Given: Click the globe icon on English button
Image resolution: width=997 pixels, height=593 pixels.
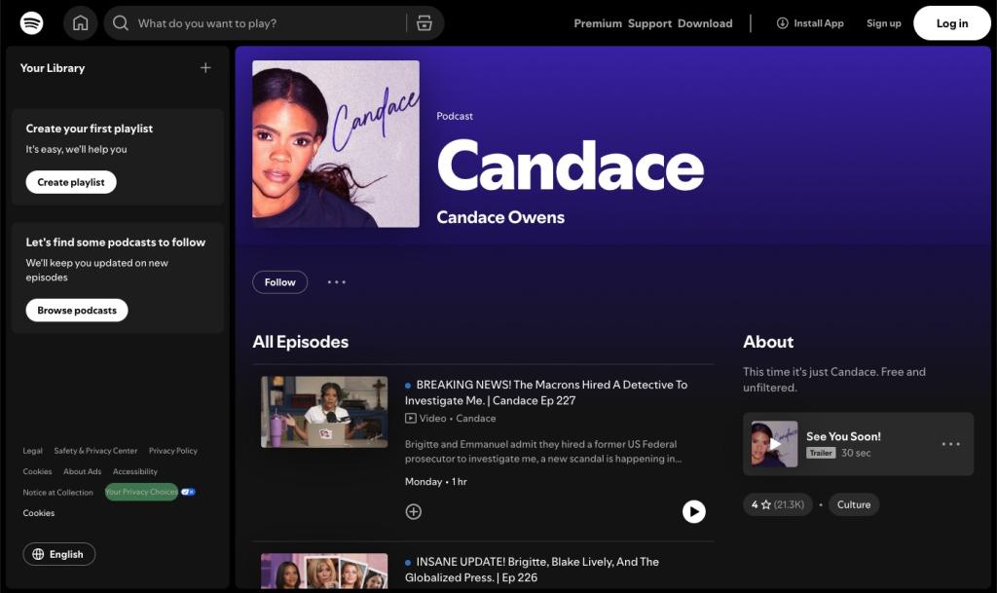Looking at the screenshot, I should (x=38, y=554).
